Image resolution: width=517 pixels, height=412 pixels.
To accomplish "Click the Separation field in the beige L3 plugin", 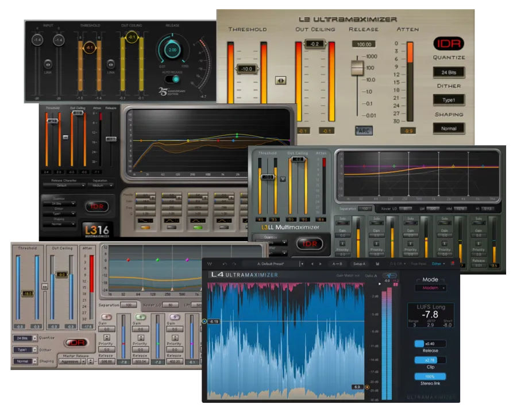I will 129,305.
